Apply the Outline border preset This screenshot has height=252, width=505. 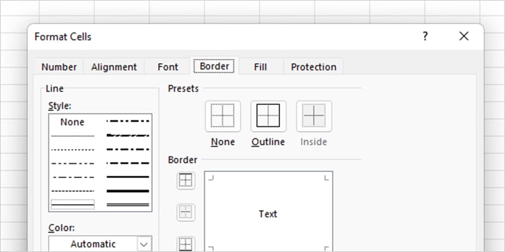click(x=268, y=116)
